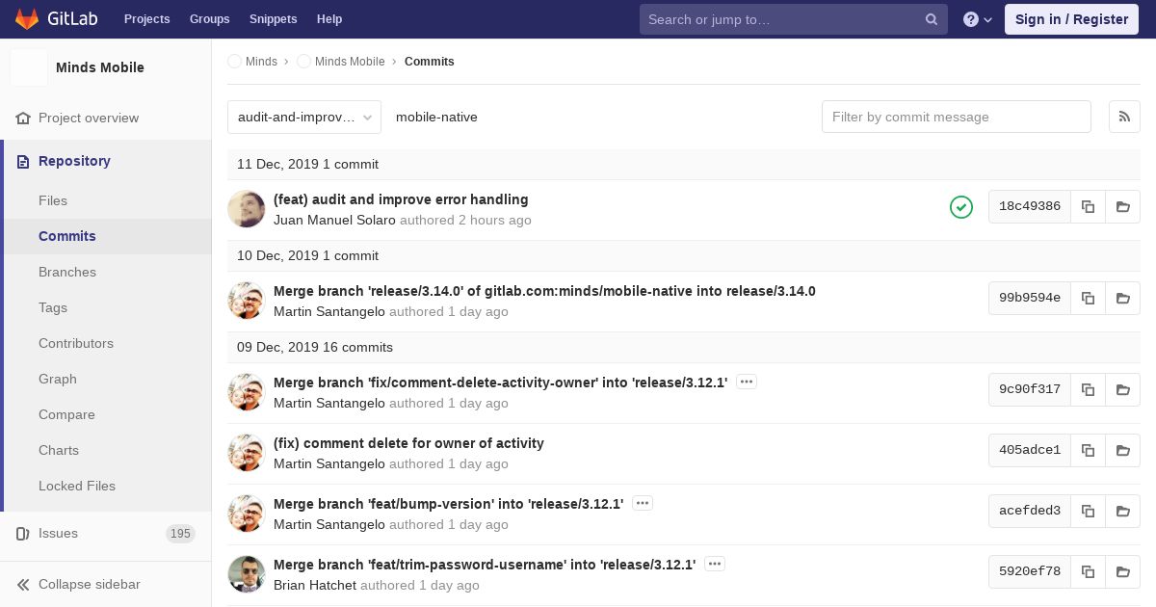Open the audit-and-improv branch dropdown
Screen dimensions: 1156x607
coord(304,117)
